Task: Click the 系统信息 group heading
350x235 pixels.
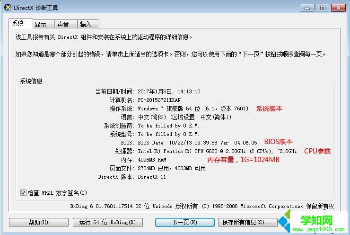Action: [x=31, y=81]
